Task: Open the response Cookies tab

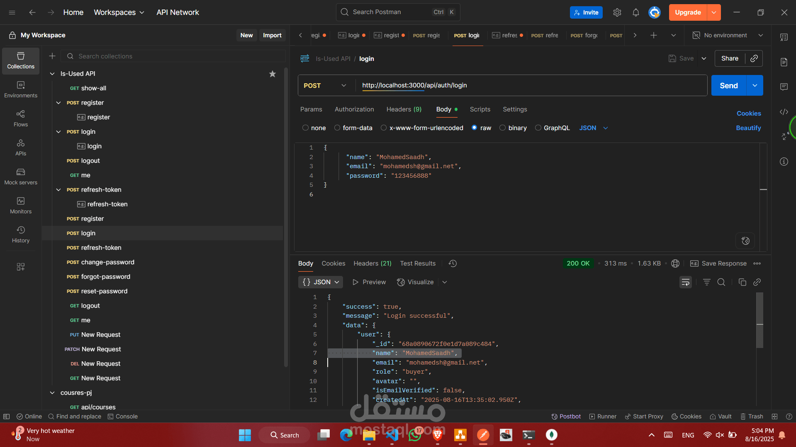Action: (x=333, y=263)
